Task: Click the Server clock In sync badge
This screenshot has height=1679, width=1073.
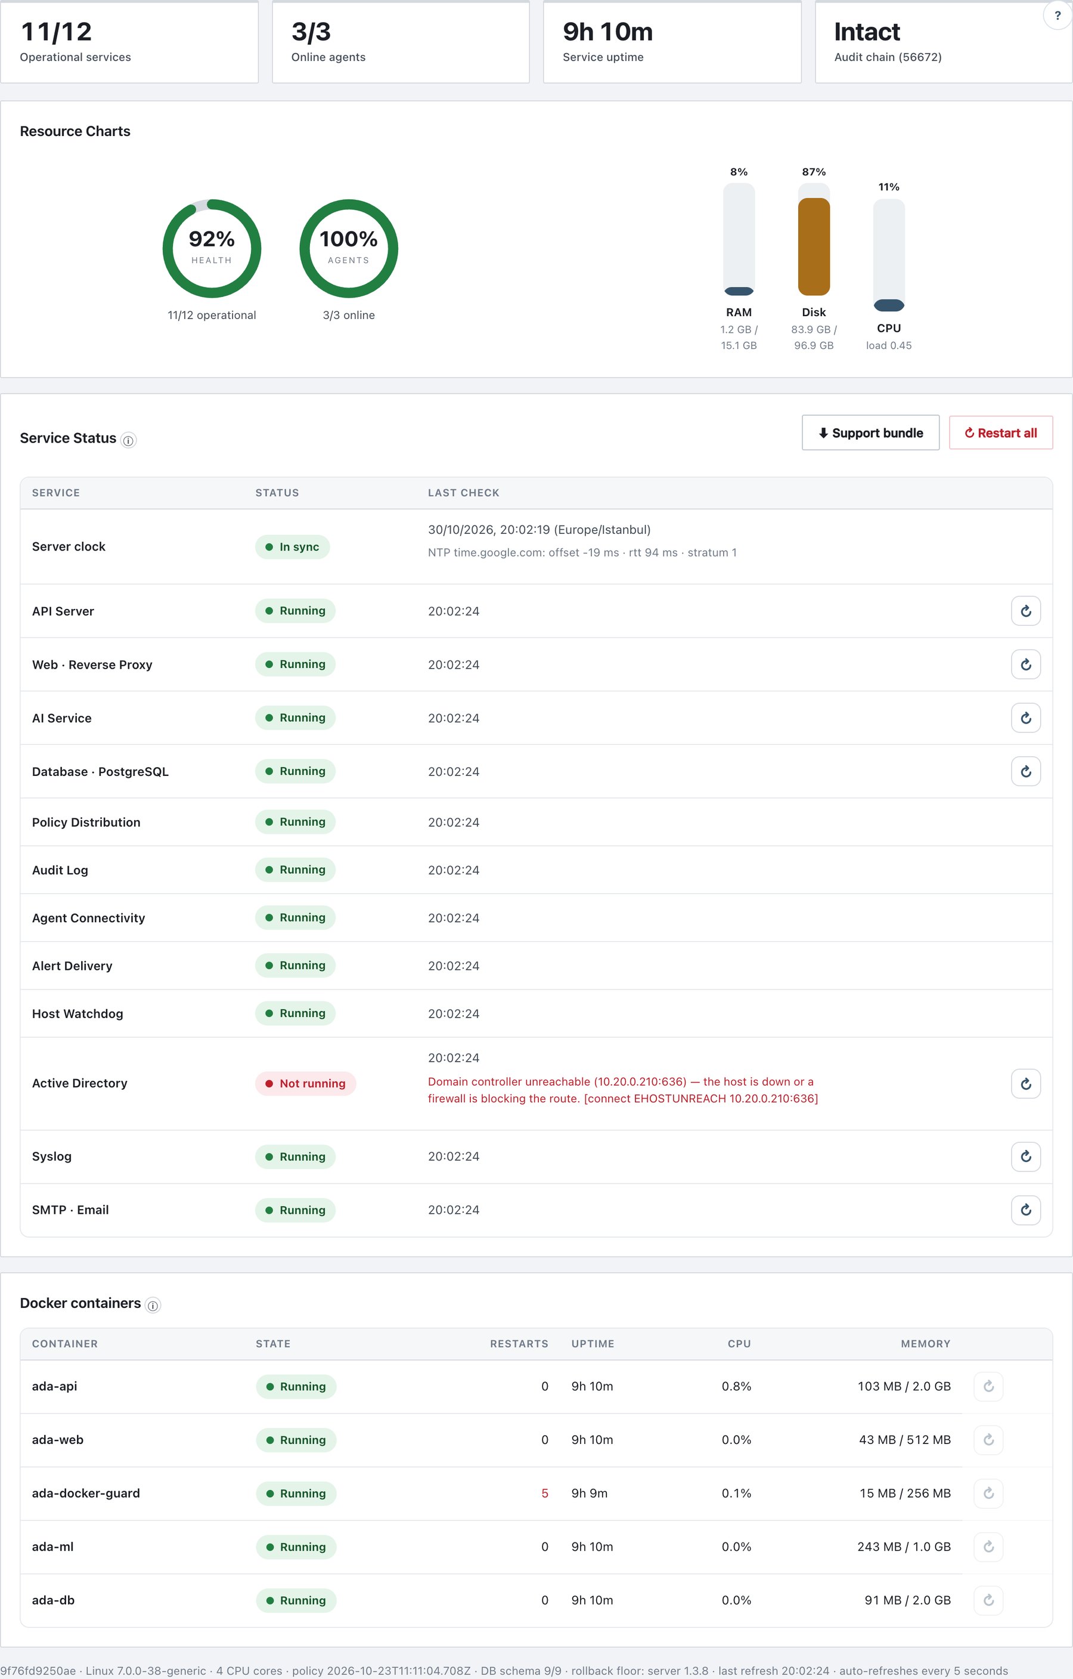Action: tap(292, 547)
